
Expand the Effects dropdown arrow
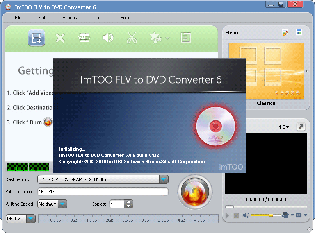(167, 38)
